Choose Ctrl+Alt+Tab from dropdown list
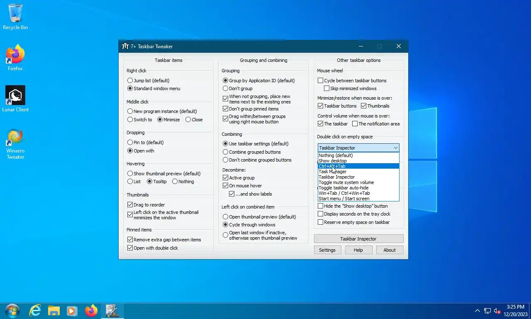Image resolution: width=531 pixels, height=319 pixels. [x=358, y=166]
